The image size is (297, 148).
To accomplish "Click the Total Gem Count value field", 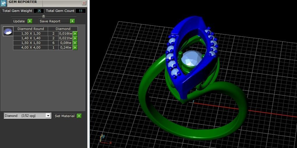I will coord(80,11).
